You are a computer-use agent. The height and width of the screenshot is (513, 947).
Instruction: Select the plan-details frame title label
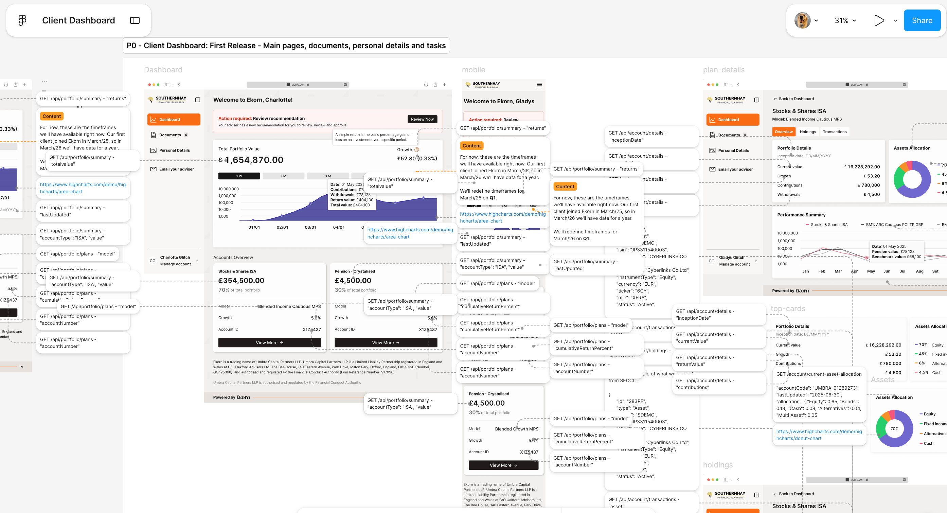pos(723,70)
